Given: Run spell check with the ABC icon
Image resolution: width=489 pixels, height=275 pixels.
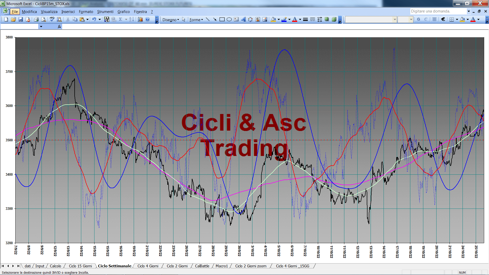Looking at the screenshot, I should click(52, 19).
